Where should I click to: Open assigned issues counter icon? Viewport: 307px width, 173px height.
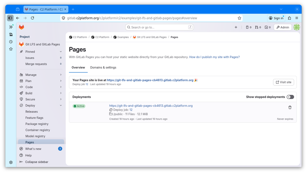click(249, 27)
